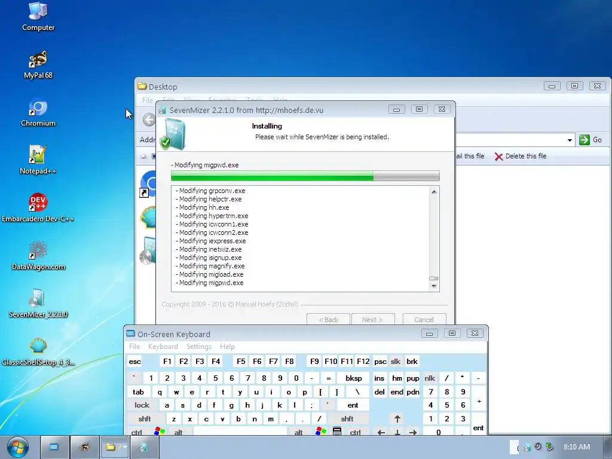Launch MyPal 68 browser shortcut
The height and width of the screenshot is (459, 612).
[x=38, y=65]
